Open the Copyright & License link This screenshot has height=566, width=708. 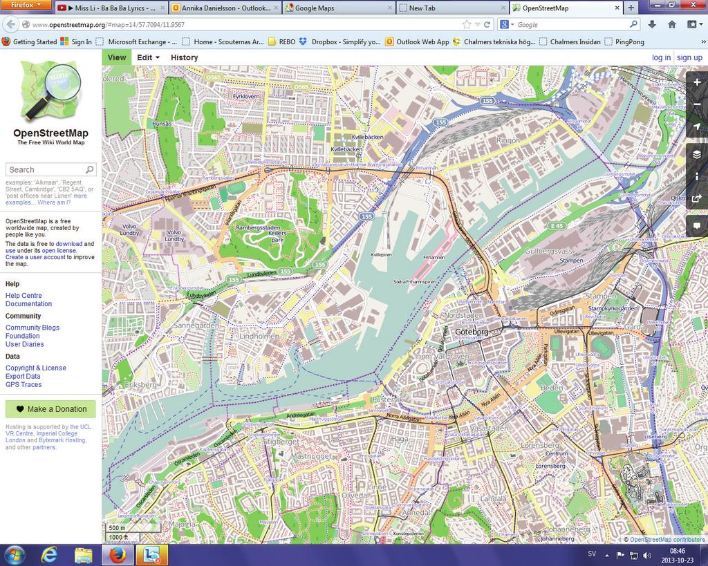(x=36, y=368)
